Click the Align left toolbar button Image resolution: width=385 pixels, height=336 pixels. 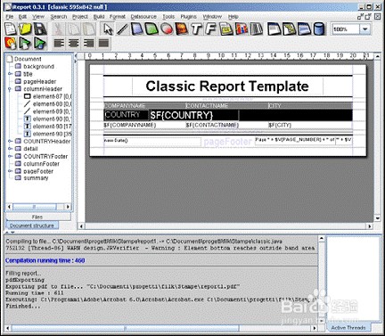coord(59,44)
